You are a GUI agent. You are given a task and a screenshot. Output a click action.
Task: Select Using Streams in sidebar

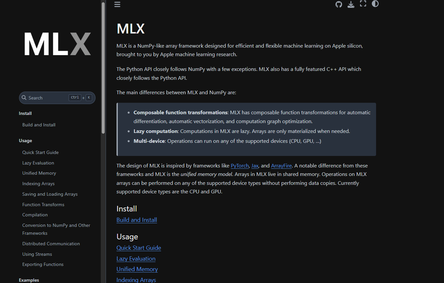pyautogui.click(x=37, y=254)
